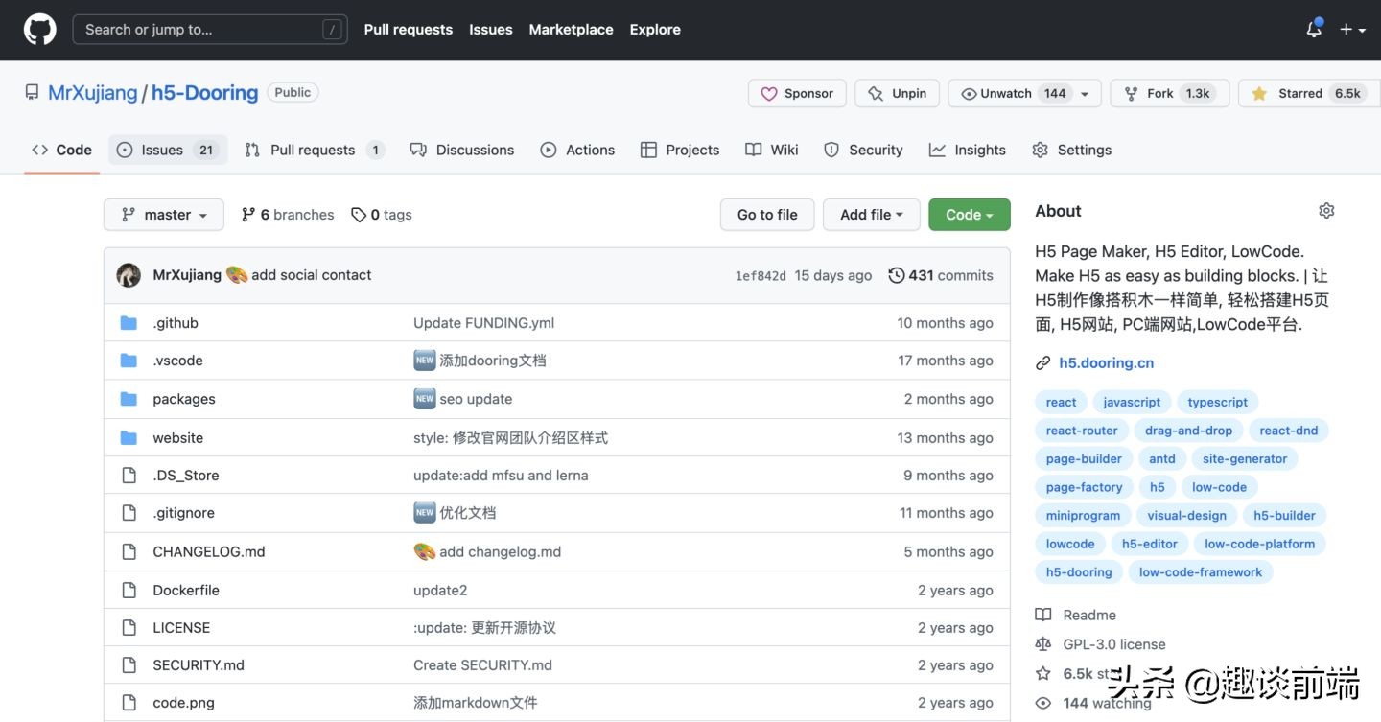Select the typescript topic tag

pos(1217,402)
